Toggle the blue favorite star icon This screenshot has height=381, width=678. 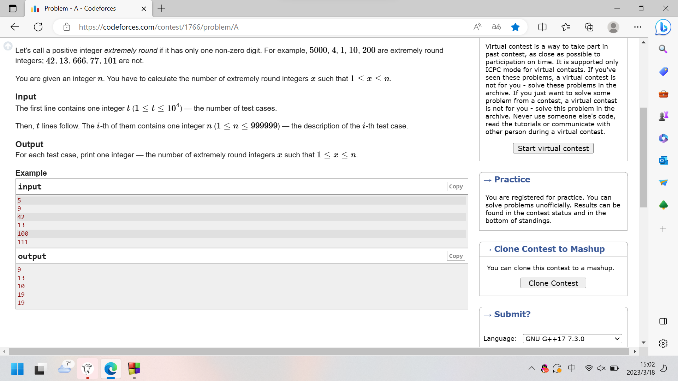tap(515, 27)
